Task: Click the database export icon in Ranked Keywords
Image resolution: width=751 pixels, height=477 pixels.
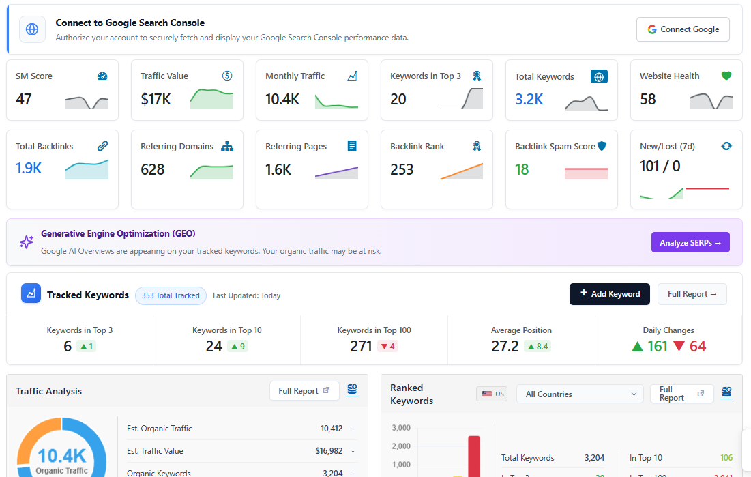Action: point(726,393)
